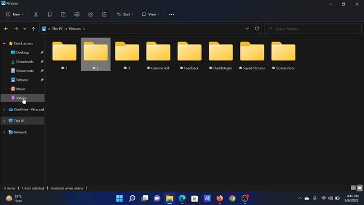Expand the Network tree node
364x205 pixels.
(x=4, y=132)
